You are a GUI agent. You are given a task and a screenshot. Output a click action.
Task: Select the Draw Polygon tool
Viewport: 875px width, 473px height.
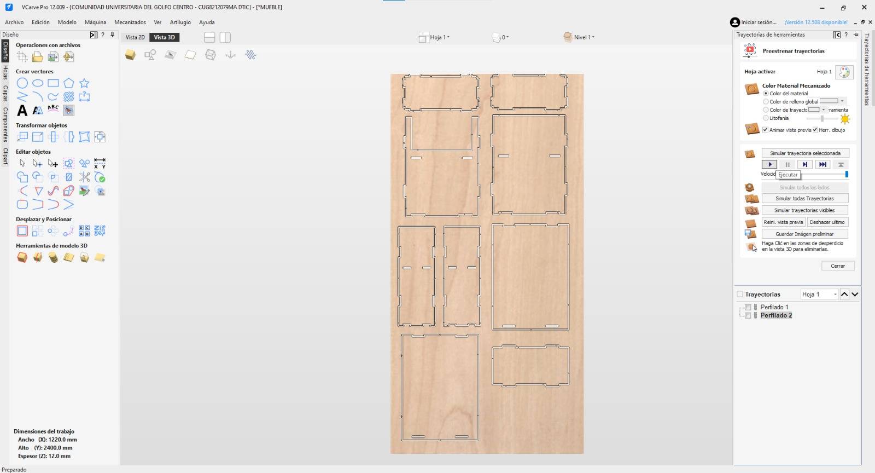[68, 83]
